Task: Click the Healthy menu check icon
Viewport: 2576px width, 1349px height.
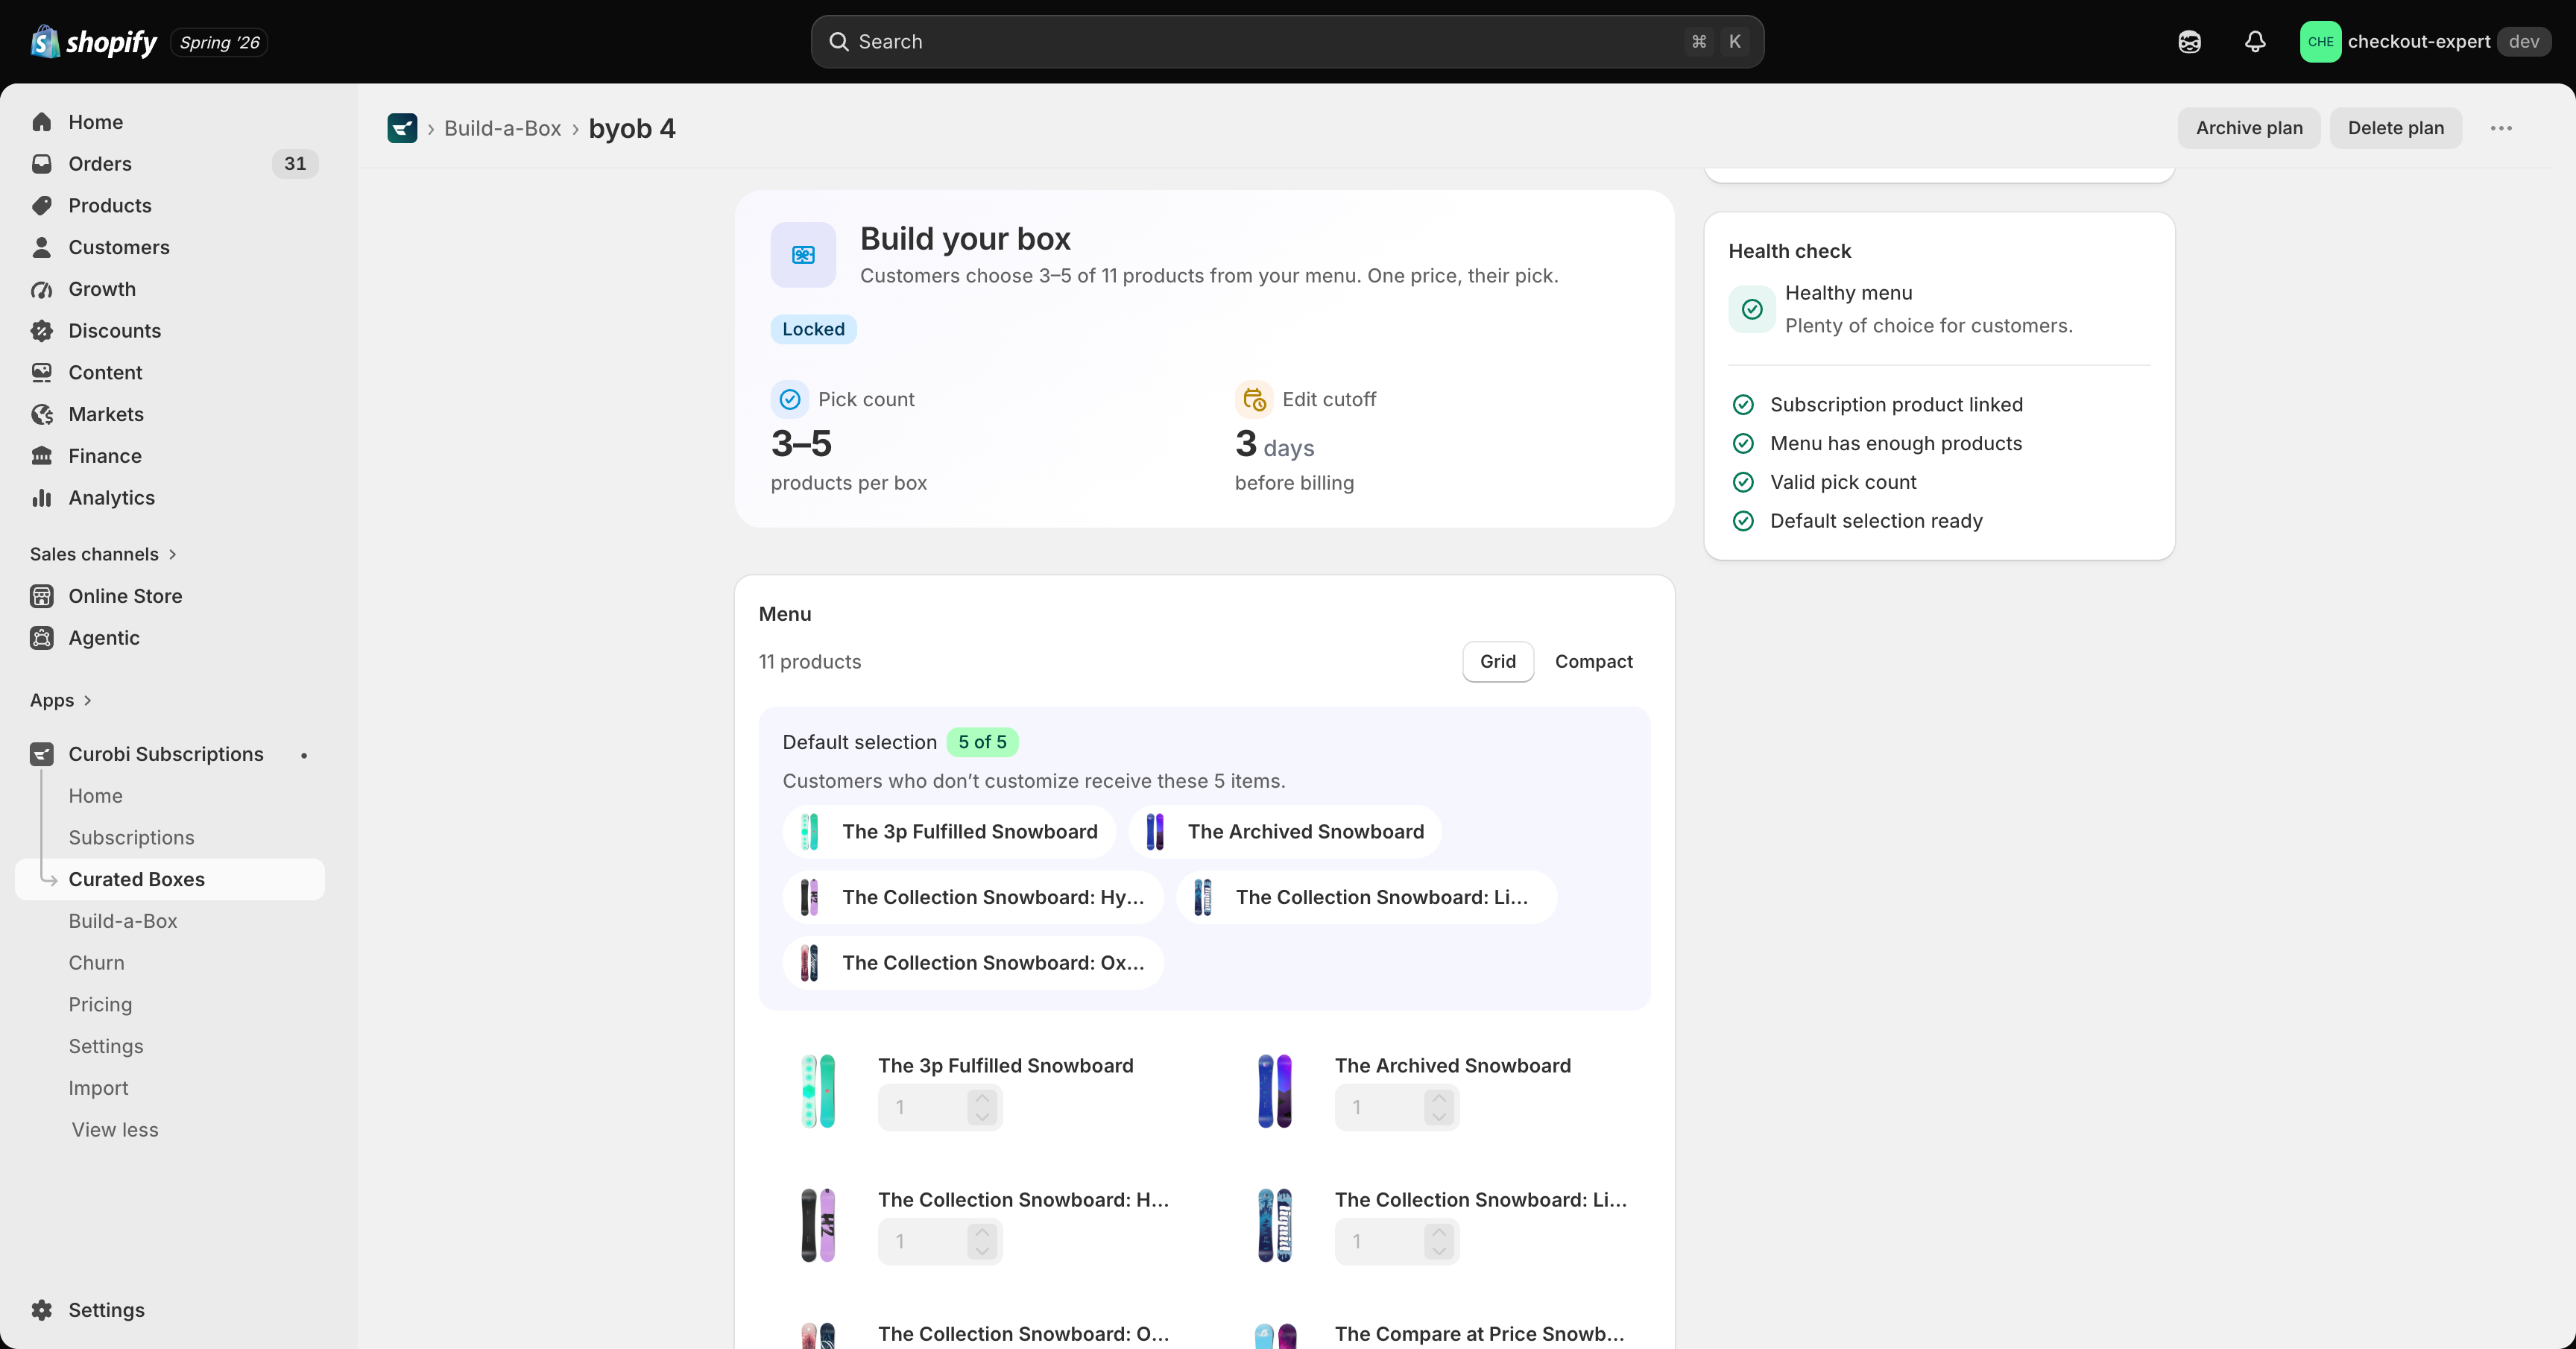Action: [1752, 309]
